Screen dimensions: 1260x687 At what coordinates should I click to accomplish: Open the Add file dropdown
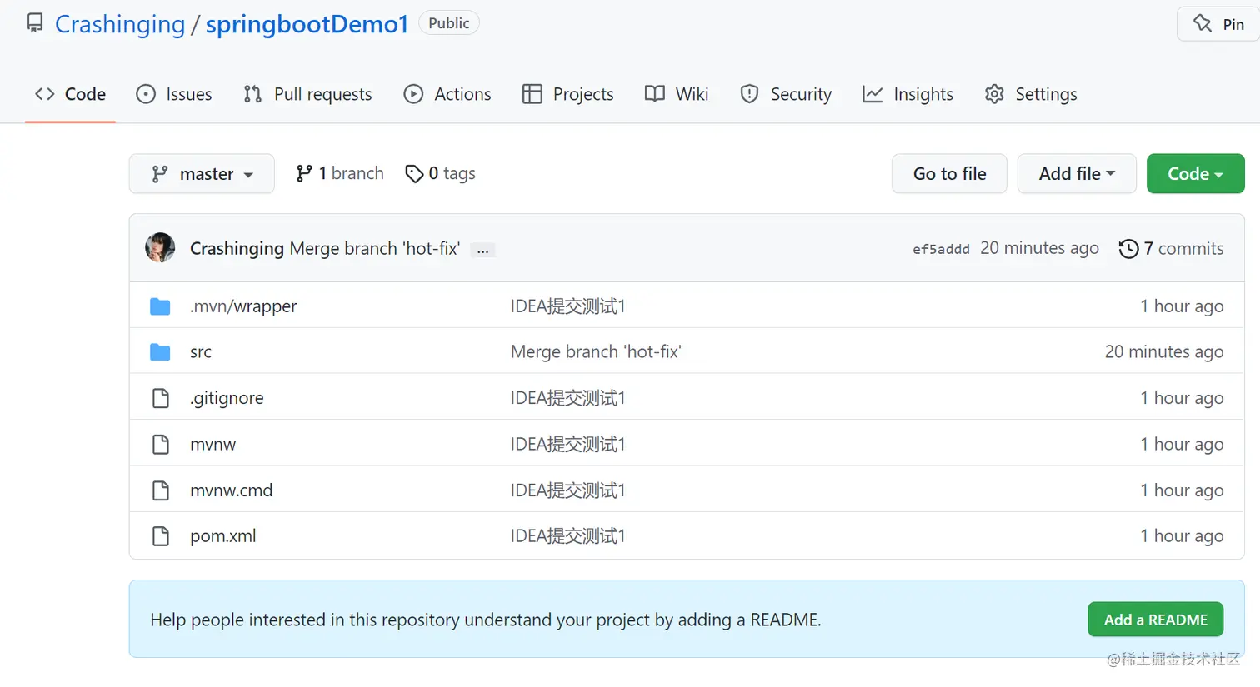click(1076, 174)
